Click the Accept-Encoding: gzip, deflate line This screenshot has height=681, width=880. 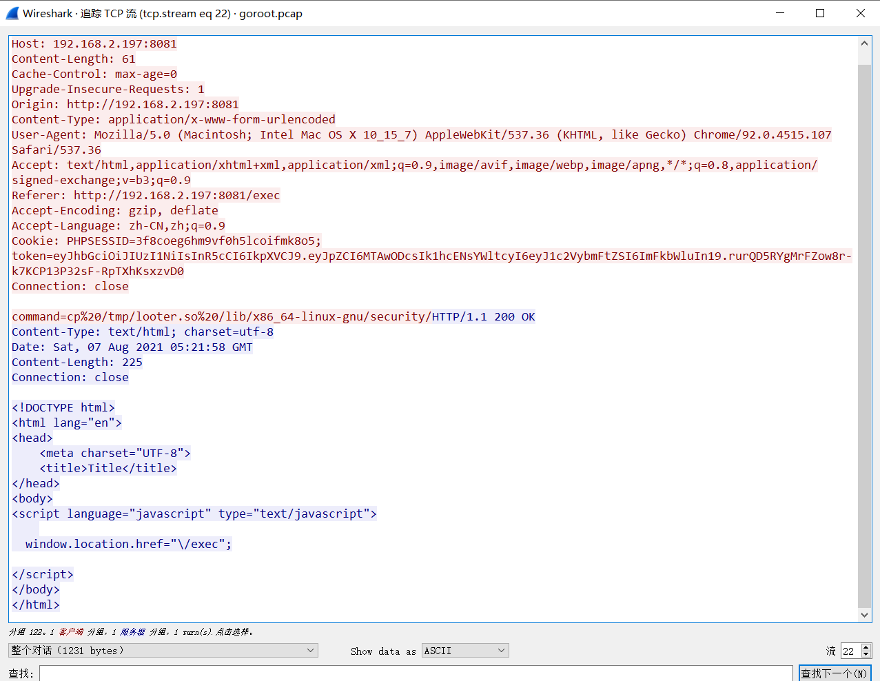point(115,210)
